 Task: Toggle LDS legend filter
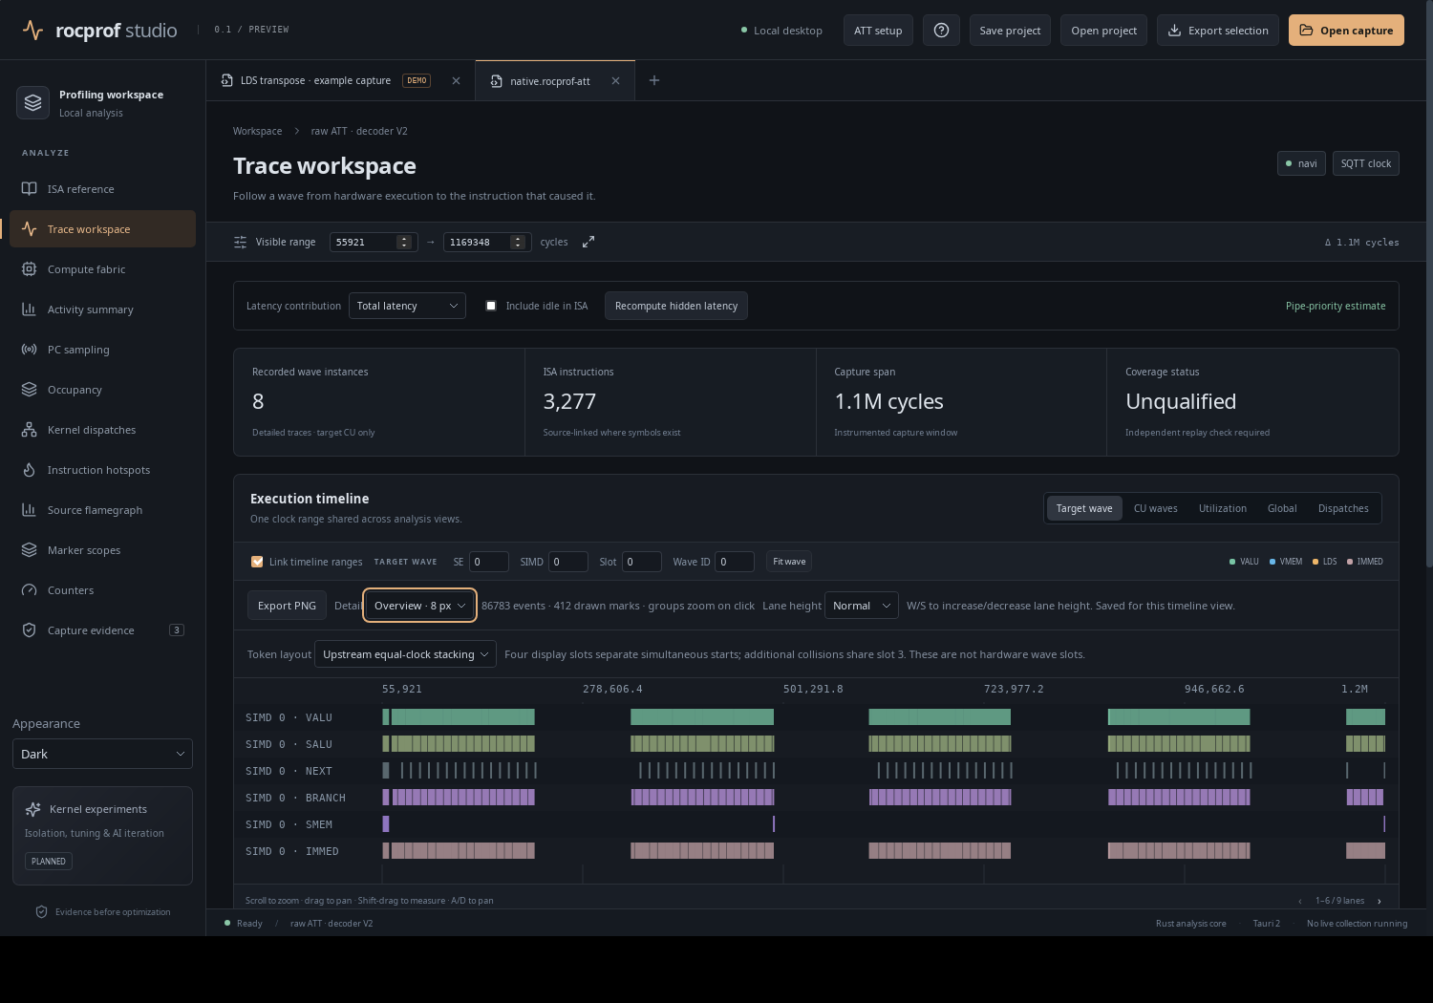pos(1324,562)
